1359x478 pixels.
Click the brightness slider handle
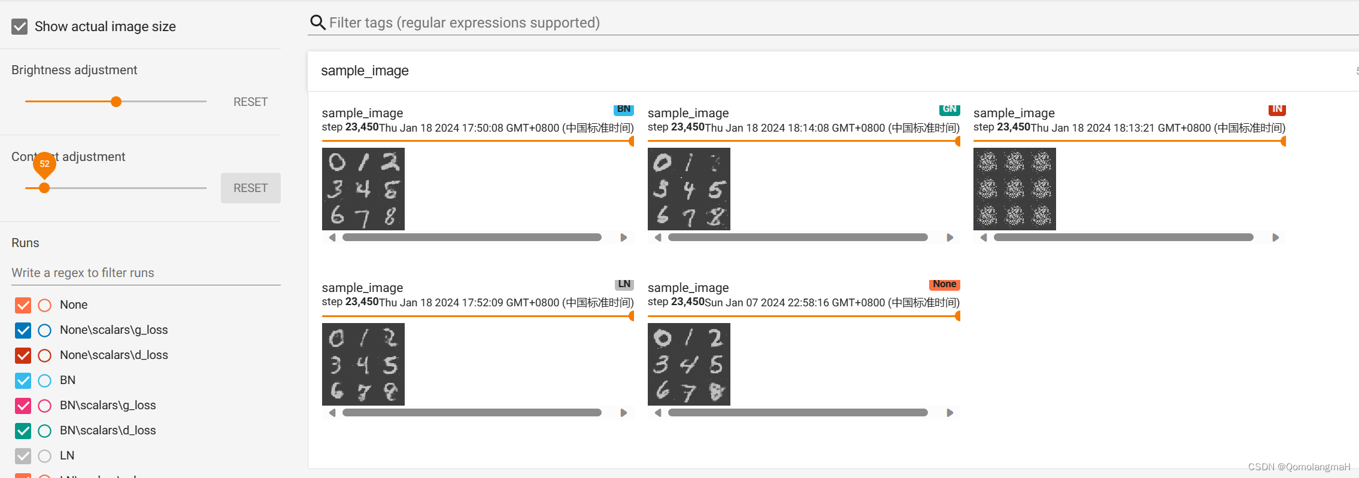coord(115,101)
